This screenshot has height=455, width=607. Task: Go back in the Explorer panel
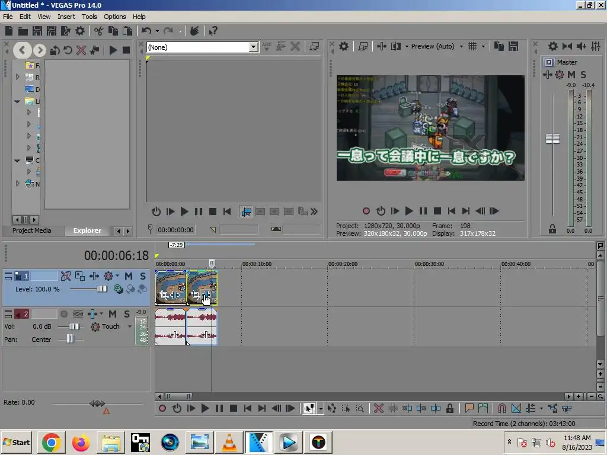tap(22, 50)
